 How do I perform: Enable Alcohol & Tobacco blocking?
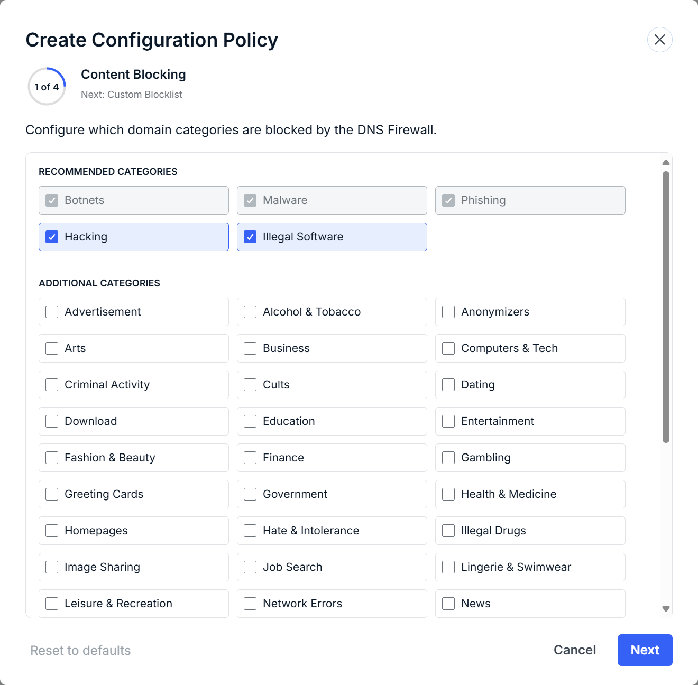(250, 312)
